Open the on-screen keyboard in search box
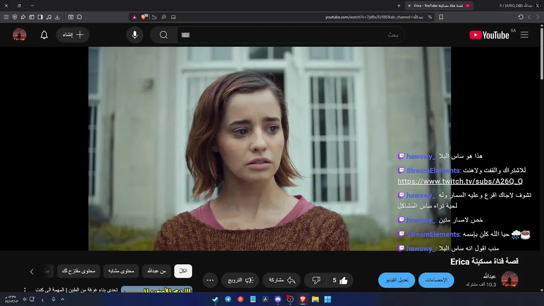This screenshot has height=306, width=544. point(185,35)
